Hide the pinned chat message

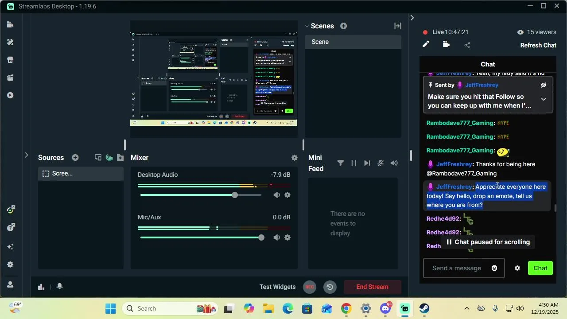pos(544,85)
